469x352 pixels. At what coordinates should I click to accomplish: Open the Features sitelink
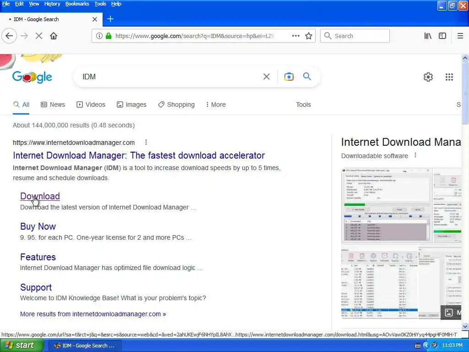38,257
